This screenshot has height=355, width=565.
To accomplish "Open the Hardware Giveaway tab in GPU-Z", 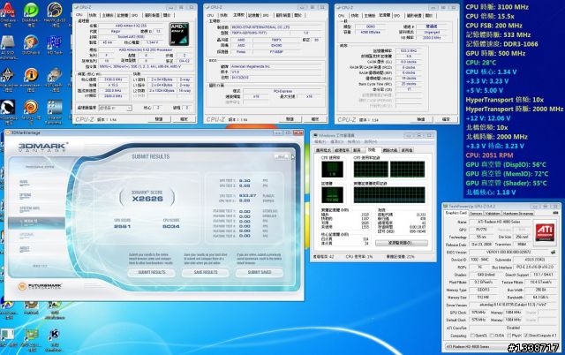I will pyautogui.click(x=518, y=214).
